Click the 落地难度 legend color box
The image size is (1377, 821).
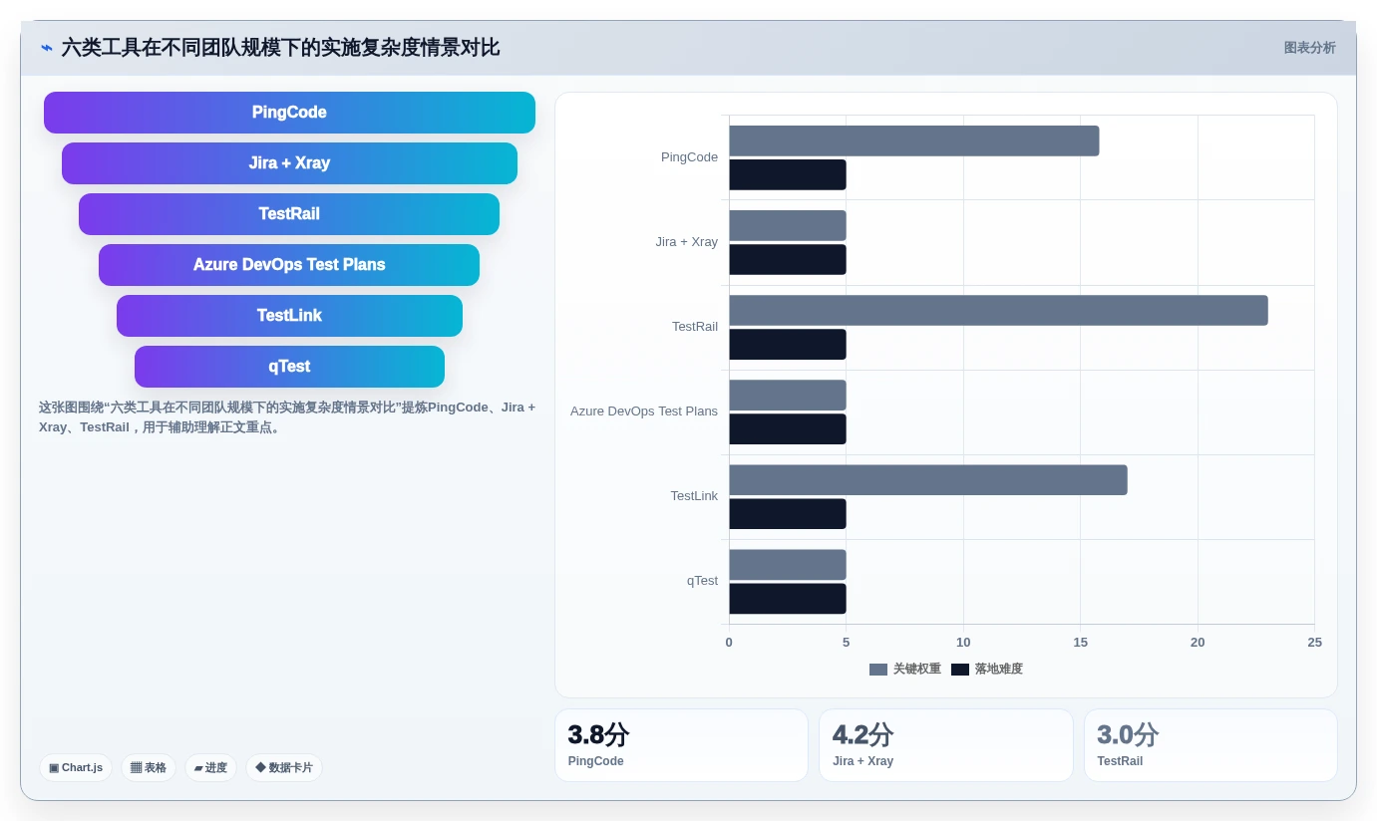[960, 670]
